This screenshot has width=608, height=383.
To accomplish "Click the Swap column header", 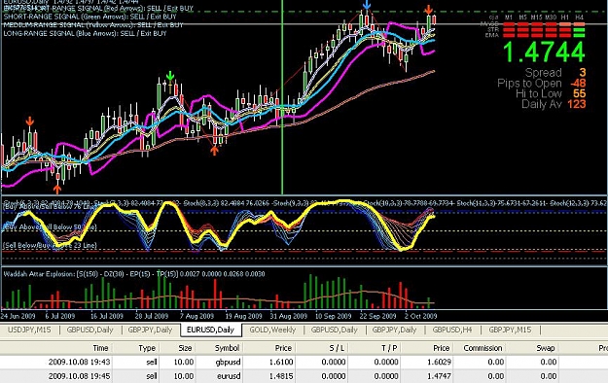I will pyautogui.click(x=546, y=348).
